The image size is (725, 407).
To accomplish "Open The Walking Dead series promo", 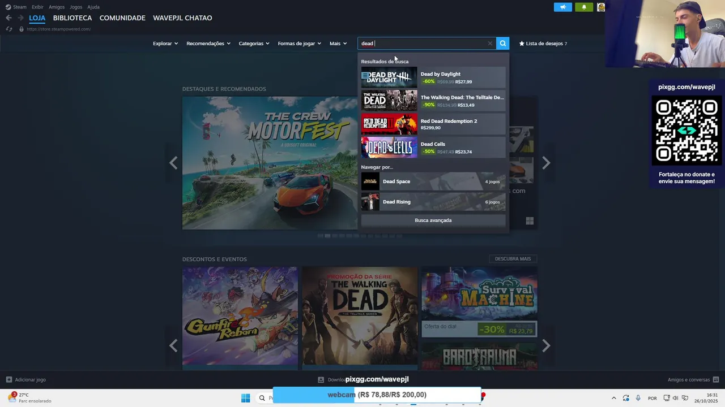I will point(360,317).
